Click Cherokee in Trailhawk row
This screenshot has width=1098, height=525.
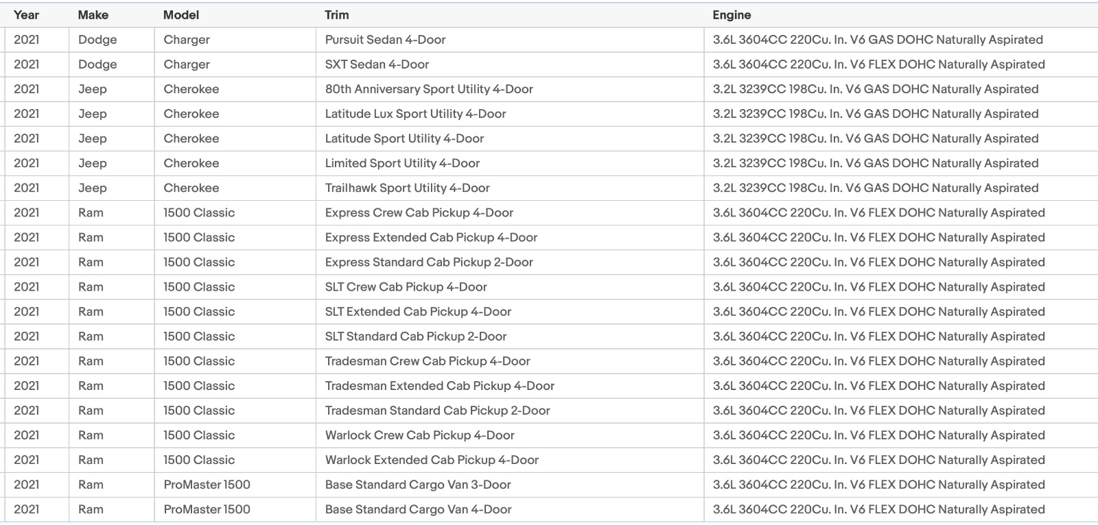point(191,188)
